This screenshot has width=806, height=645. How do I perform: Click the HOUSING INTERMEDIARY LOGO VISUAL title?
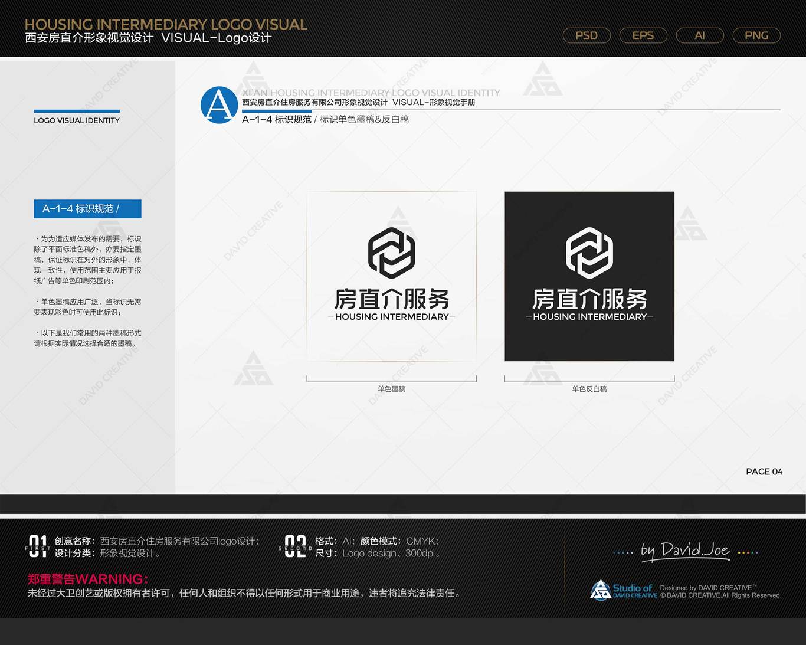(166, 24)
